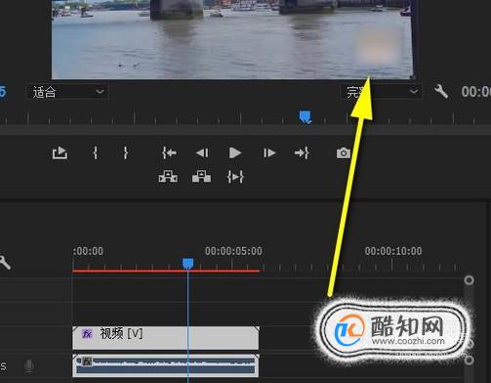Image resolution: width=491 pixels, height=383 pixels.
Task: Open the playback resolution dropdown
Action: tap(381, 92)
